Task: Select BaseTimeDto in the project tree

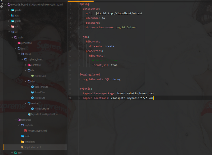Action: 41,87
